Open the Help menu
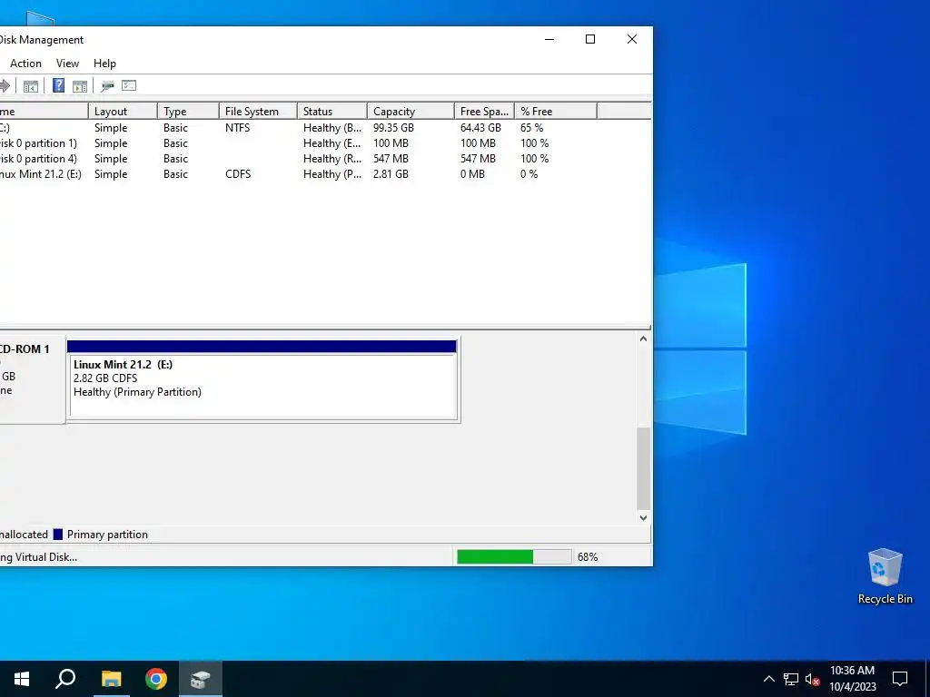 click(104, 64)
